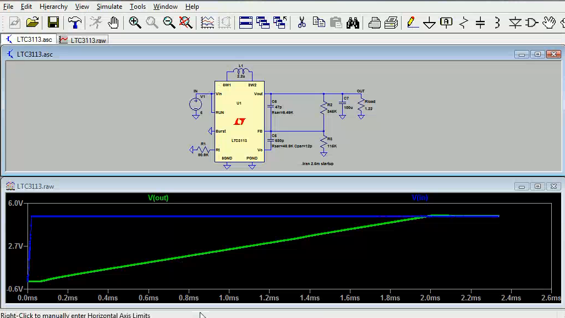
Task: Place a Capacitor component
Action: pos(480,23)
